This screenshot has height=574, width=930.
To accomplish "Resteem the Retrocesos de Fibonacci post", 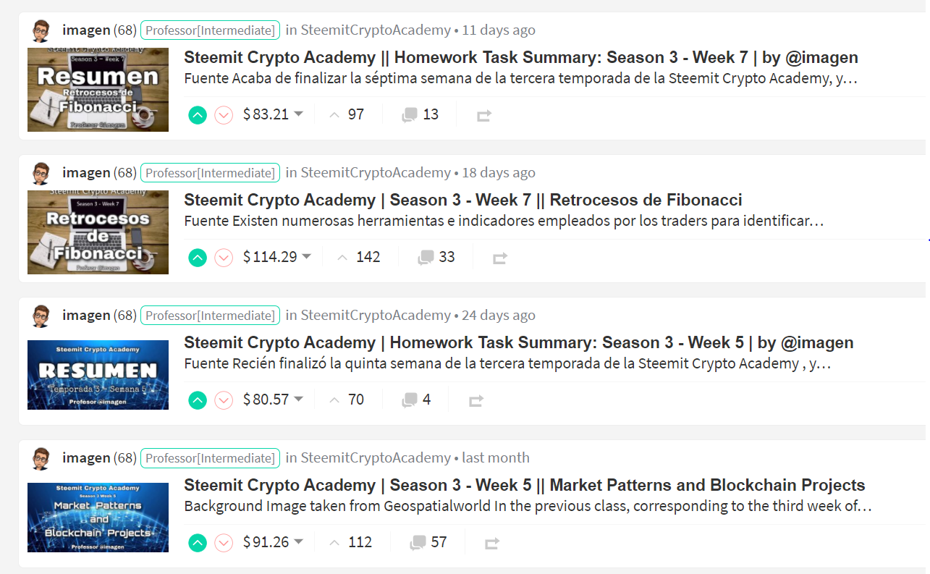I will coord(499,258).
